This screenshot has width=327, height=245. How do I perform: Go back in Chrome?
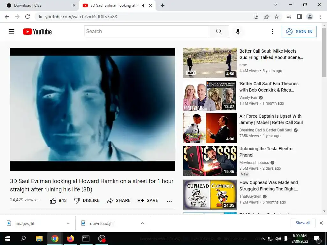pyautogui.click(x=7, y=17)
